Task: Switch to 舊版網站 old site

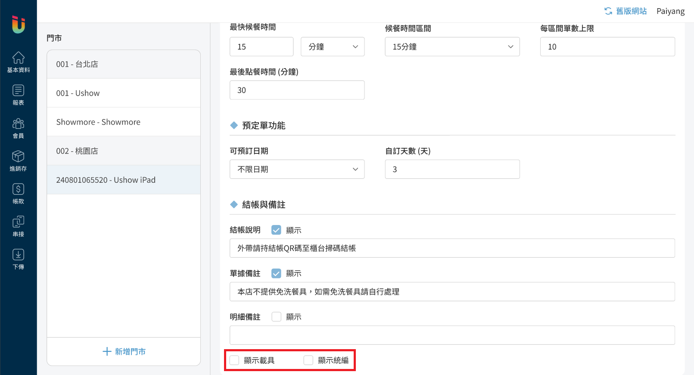Action: (626, 11)
